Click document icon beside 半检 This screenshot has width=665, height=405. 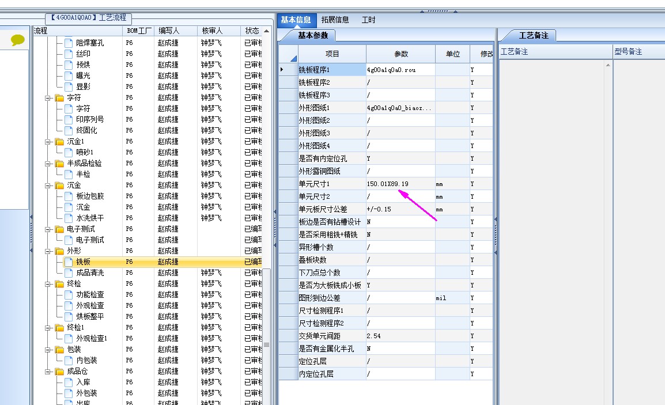[x=69, y=174]
